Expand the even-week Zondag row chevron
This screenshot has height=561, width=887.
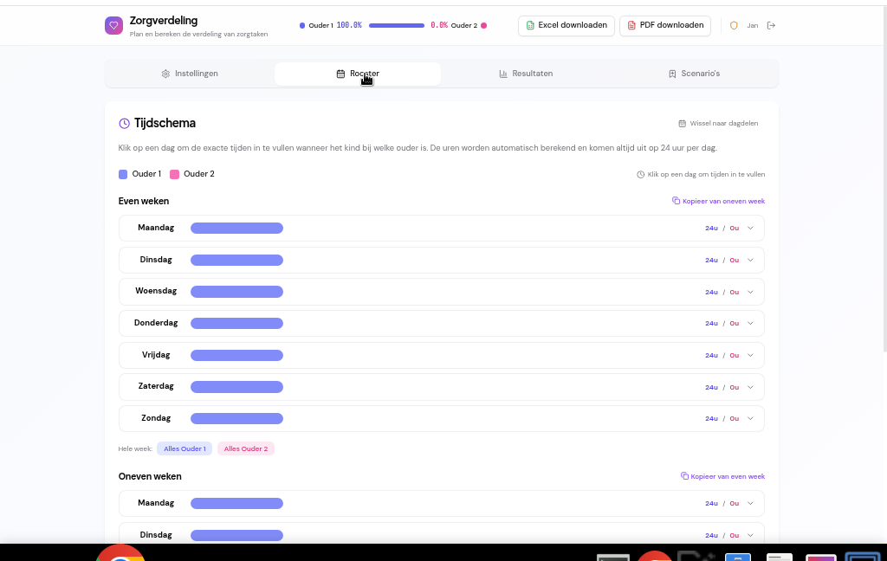point(750,418)
